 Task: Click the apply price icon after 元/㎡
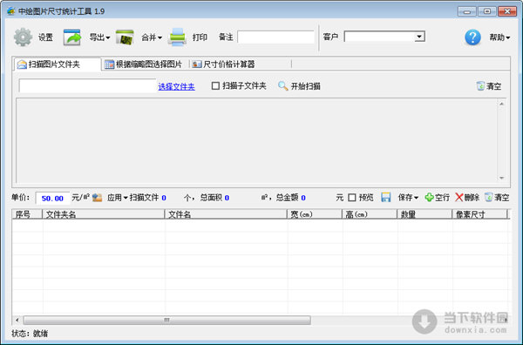(x=97, y=198)
